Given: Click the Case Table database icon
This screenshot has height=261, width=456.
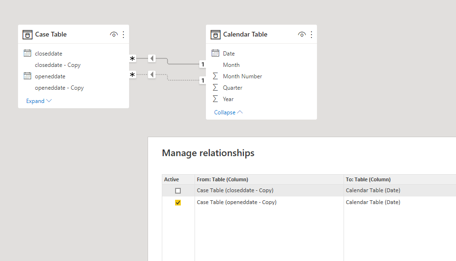Looking at the screenshot, I should 28,35.
